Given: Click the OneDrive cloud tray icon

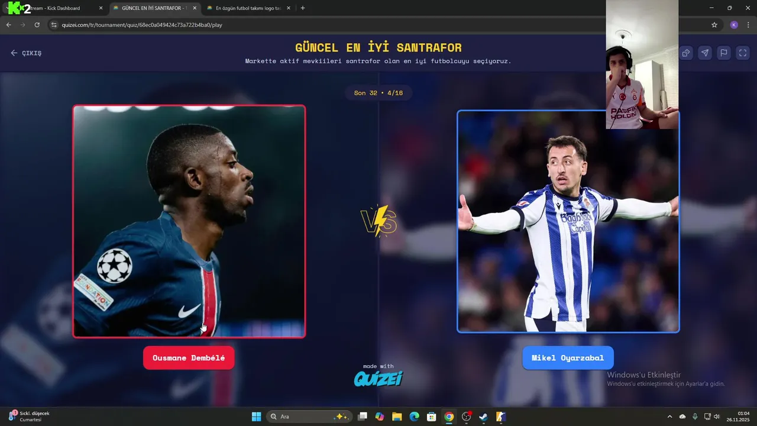Looking at the screenshot, I should (682, 417).
